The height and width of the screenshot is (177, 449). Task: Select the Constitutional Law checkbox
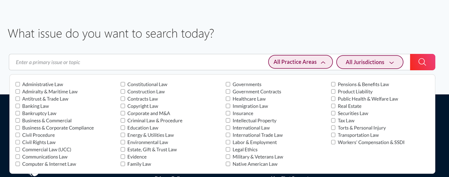tap(123, 85)
